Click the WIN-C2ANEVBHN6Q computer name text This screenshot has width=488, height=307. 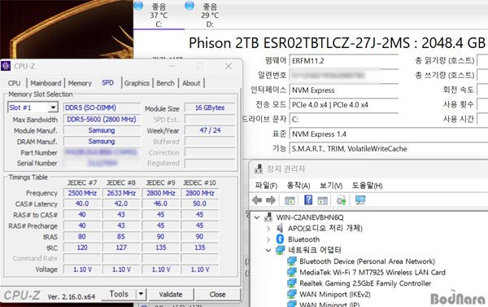click(310, 217)
